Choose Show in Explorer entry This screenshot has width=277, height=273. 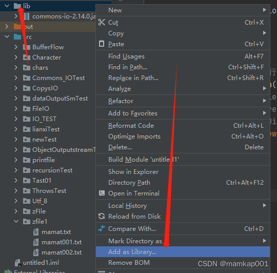tap(183, 171)
